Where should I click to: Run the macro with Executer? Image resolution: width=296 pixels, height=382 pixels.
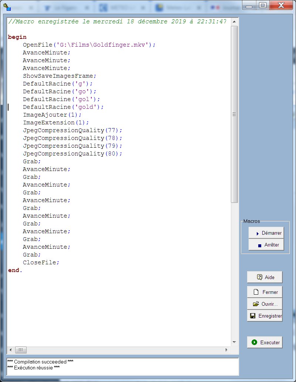265,342
